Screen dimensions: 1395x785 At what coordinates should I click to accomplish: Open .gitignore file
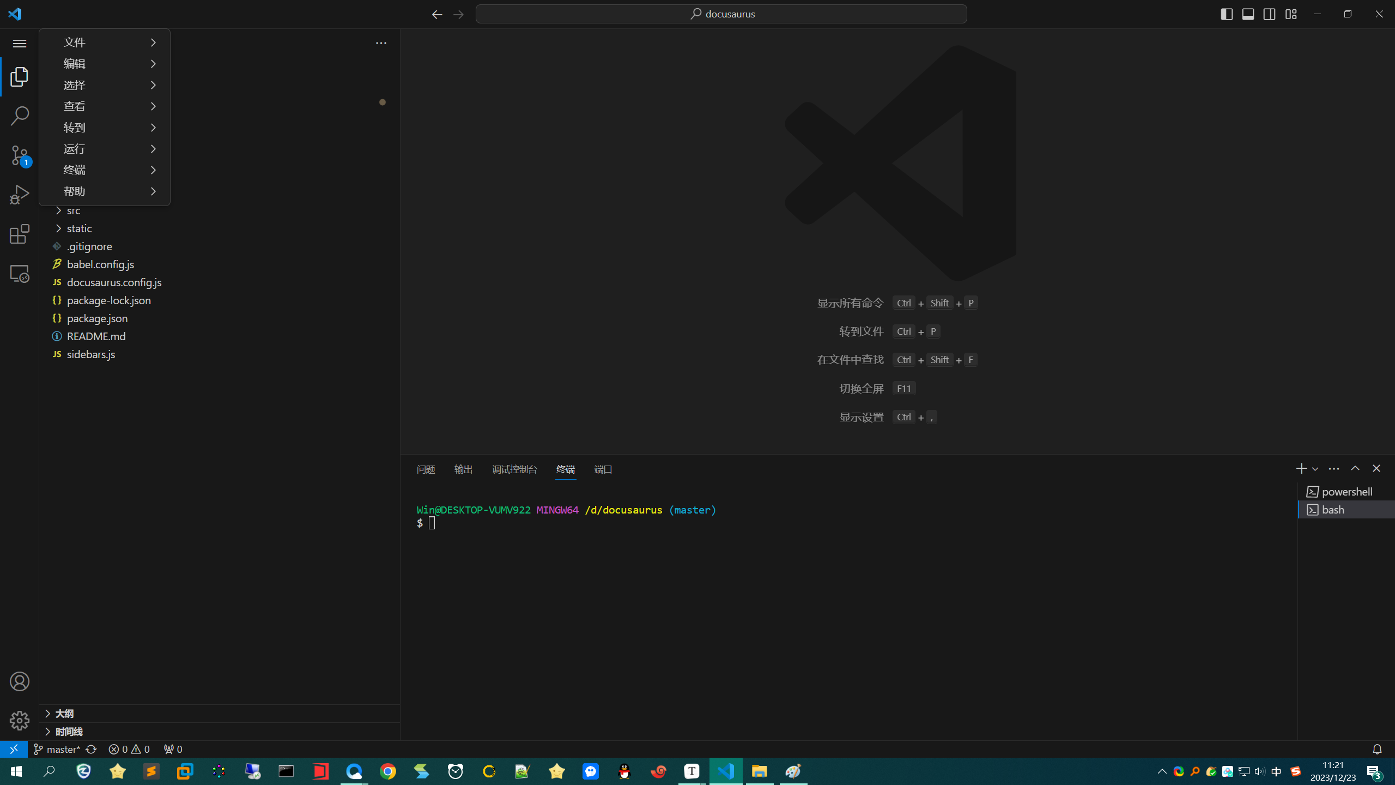tap(220, 246)
